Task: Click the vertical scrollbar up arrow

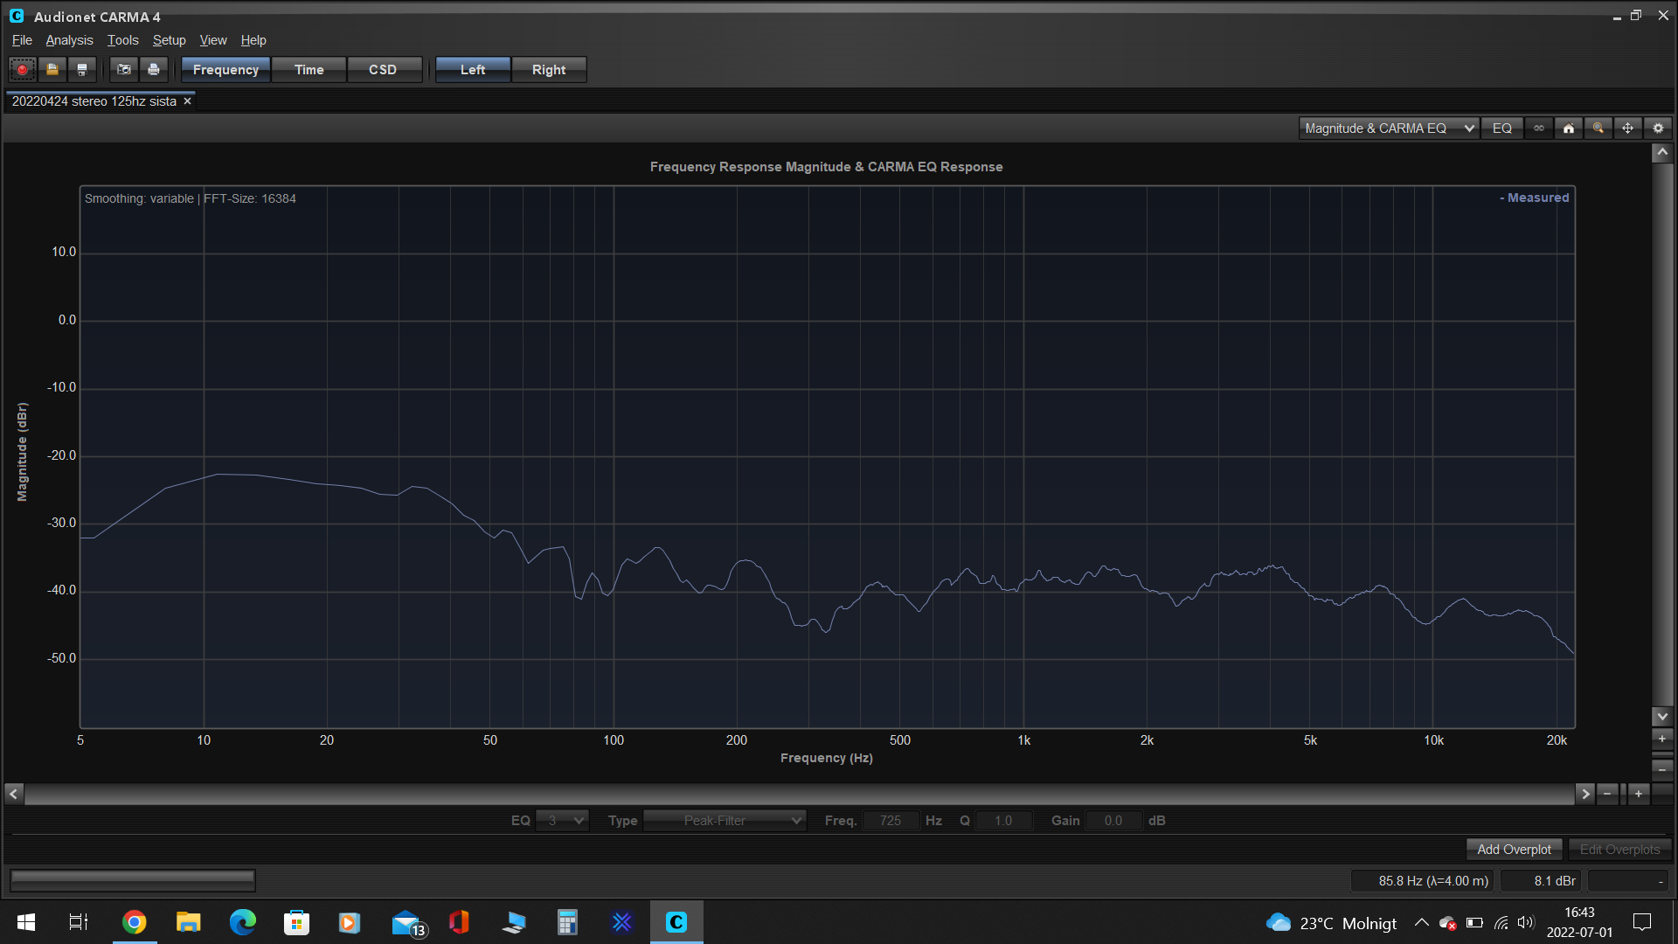Action: tap(1662, 153)
